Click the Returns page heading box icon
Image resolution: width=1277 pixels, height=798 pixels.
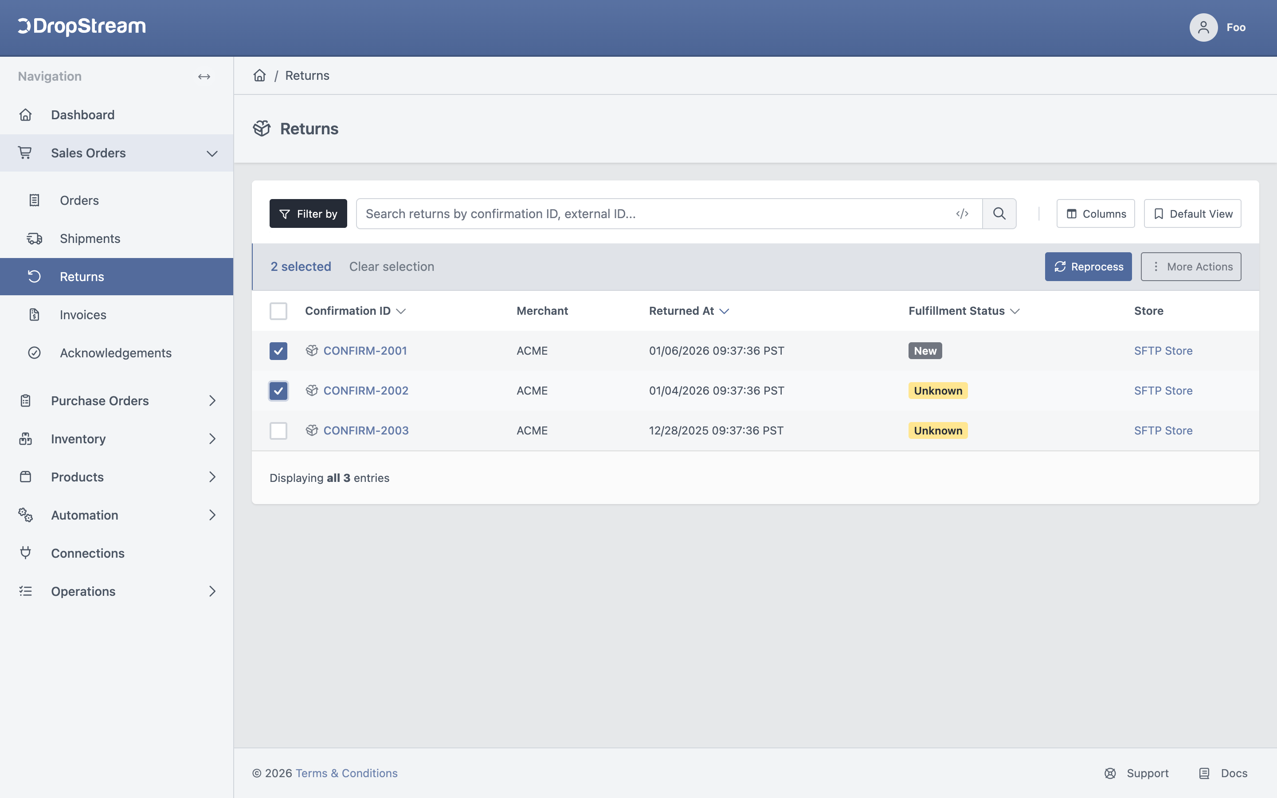click(262, 129)
